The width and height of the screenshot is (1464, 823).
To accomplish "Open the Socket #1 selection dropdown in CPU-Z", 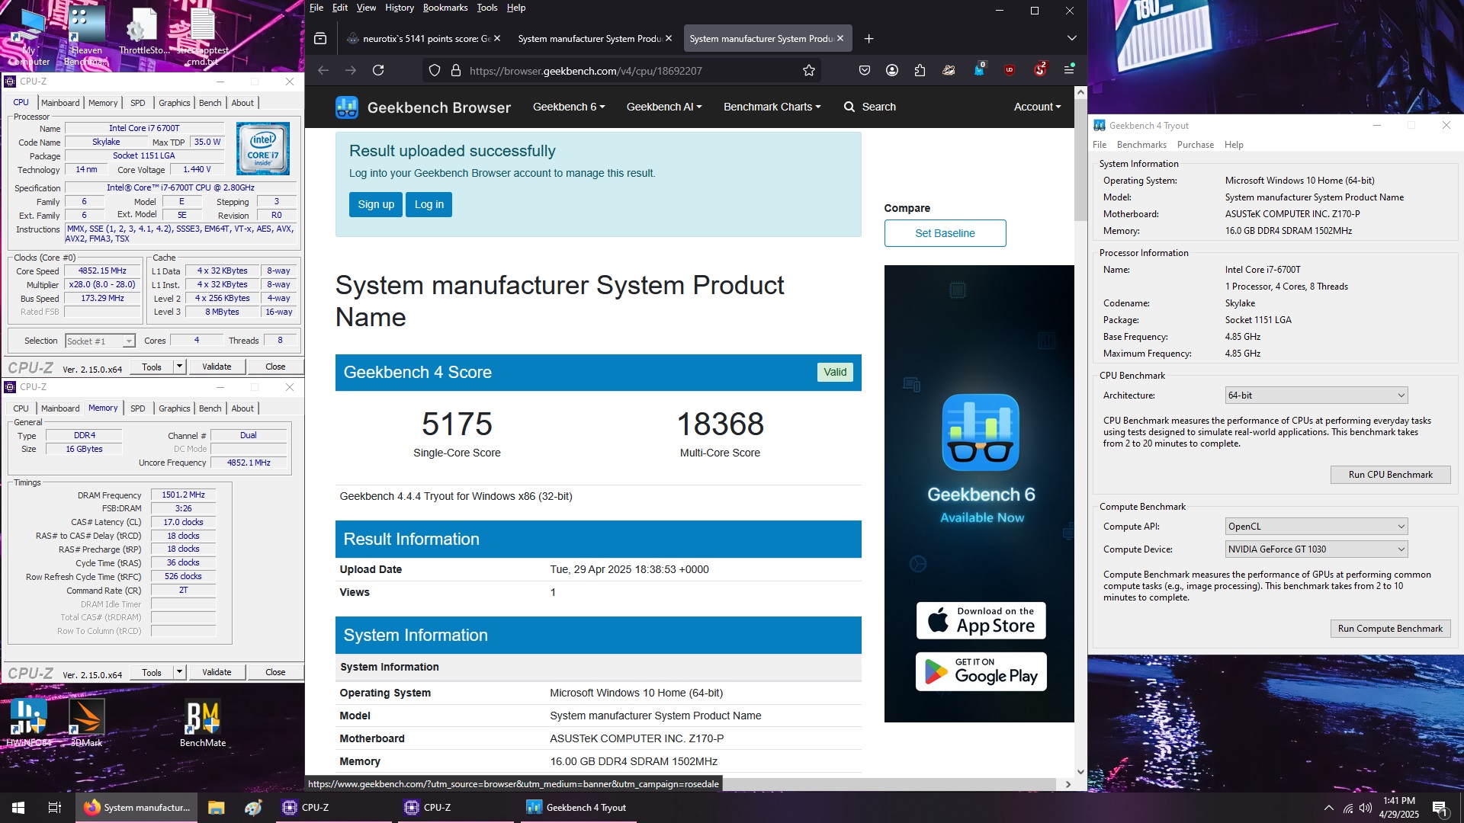I will pos(100,341).
